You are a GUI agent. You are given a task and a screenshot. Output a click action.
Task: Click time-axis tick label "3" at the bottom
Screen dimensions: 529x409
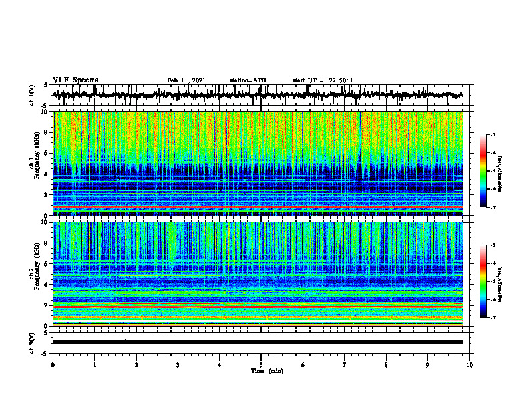coord(178,365)
